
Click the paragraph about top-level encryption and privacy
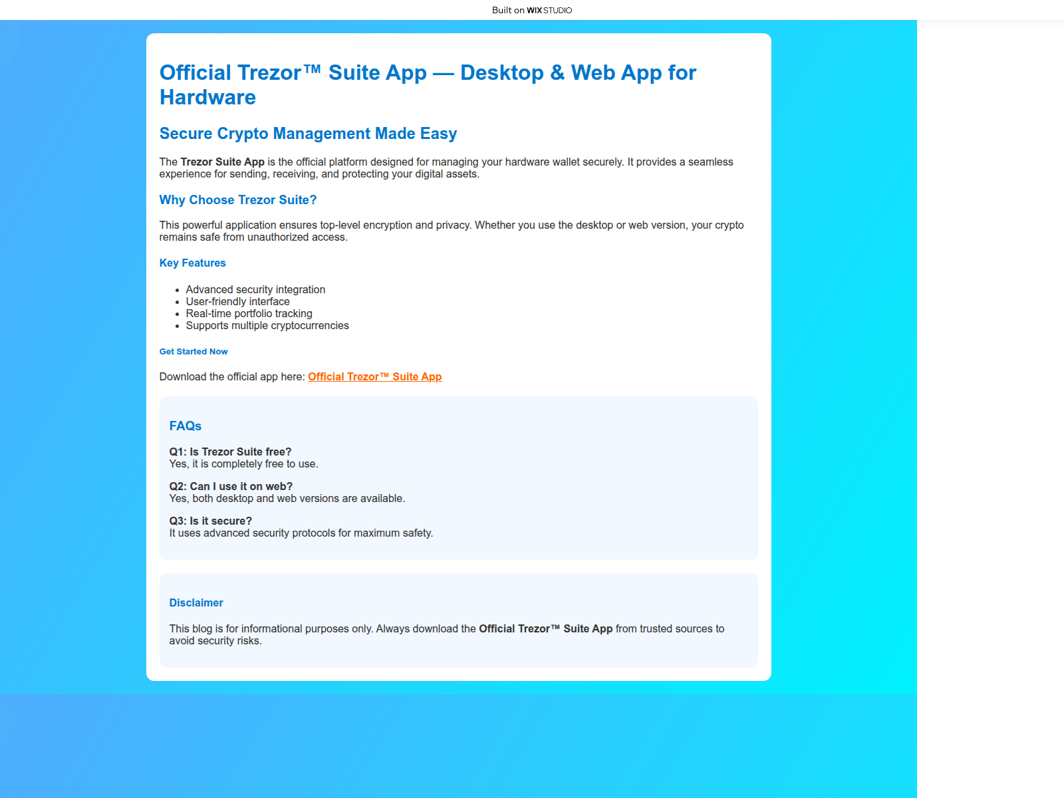[452, 231]
